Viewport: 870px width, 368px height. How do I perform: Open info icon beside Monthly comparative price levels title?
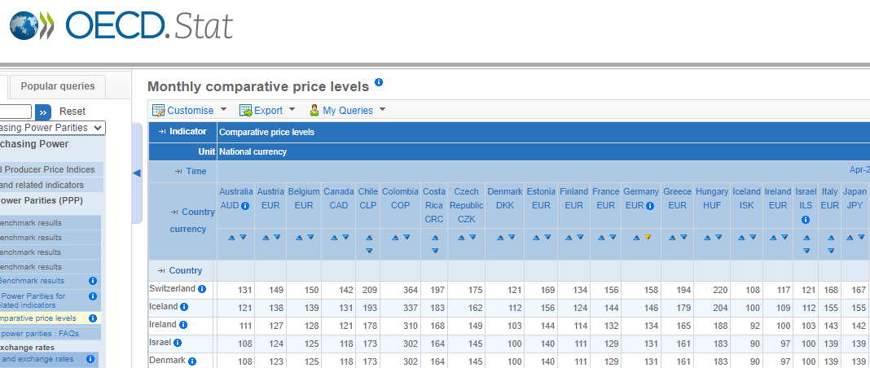tap(379, 82)
